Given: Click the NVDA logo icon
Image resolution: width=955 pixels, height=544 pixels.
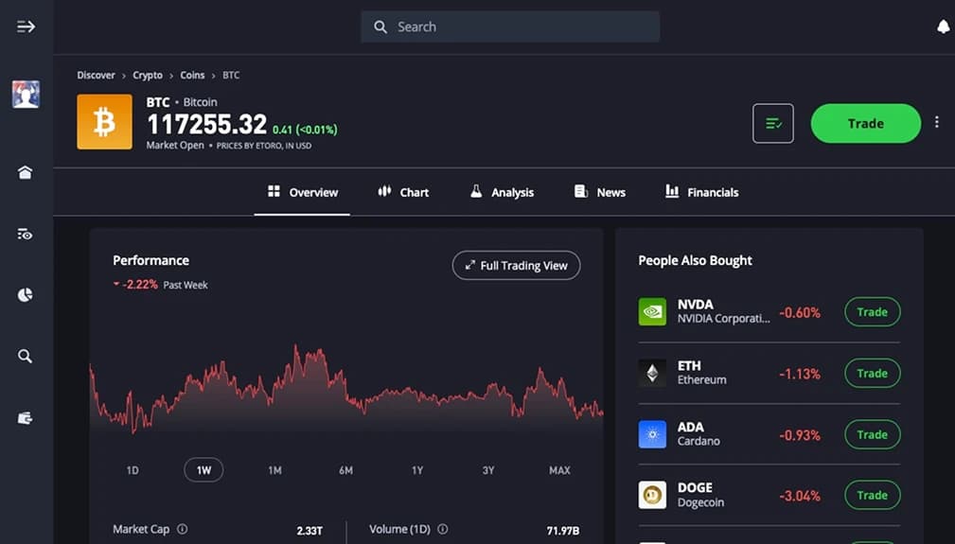Looking at the screenshot, I should [652, 311].
